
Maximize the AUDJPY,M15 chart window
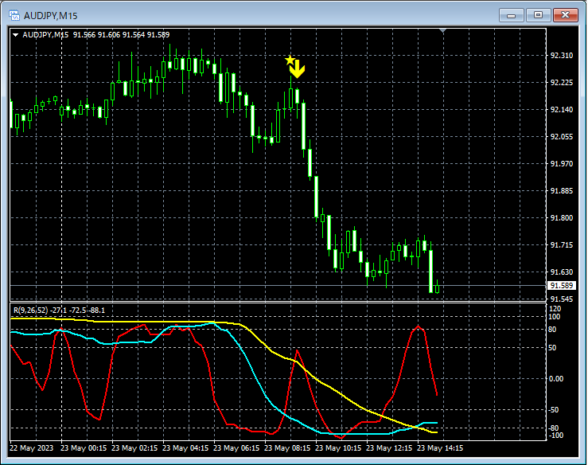[538, 15]
